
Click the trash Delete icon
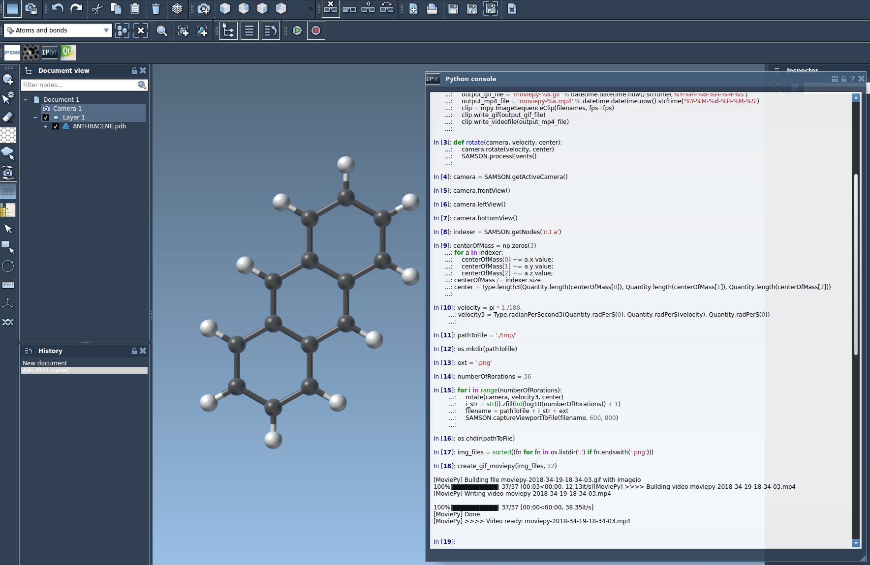click(x=155, y=8)
